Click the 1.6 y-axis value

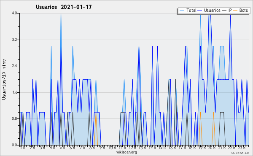pos(14,92)
